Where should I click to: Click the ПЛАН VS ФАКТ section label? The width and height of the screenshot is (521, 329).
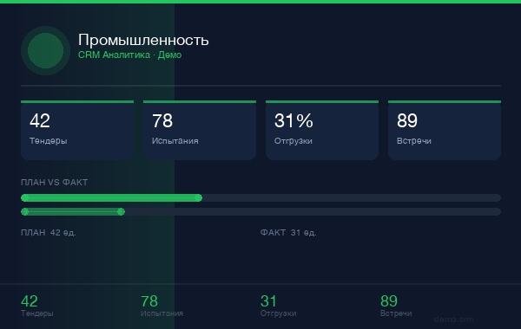click(x=54, y=182)
